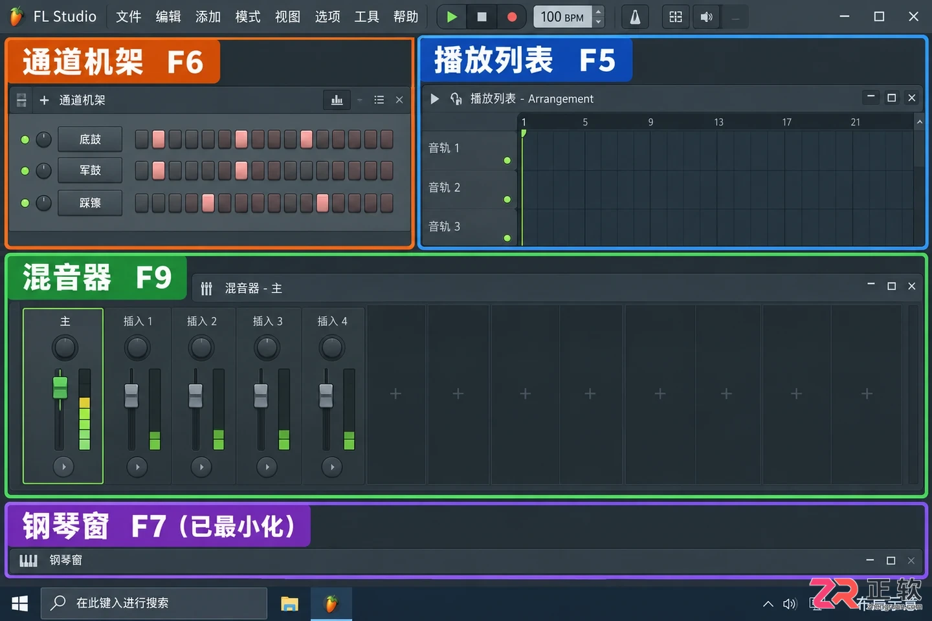Open the 工具 menu

point(366,17)
